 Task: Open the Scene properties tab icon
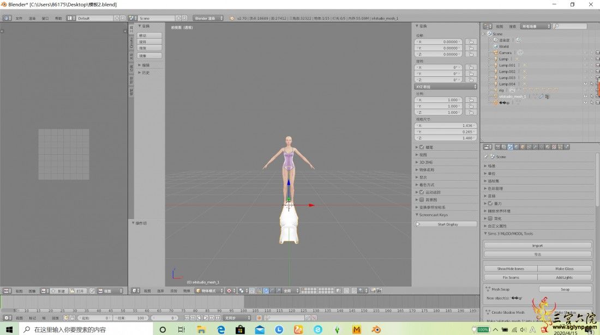click(x=510, y=147)
